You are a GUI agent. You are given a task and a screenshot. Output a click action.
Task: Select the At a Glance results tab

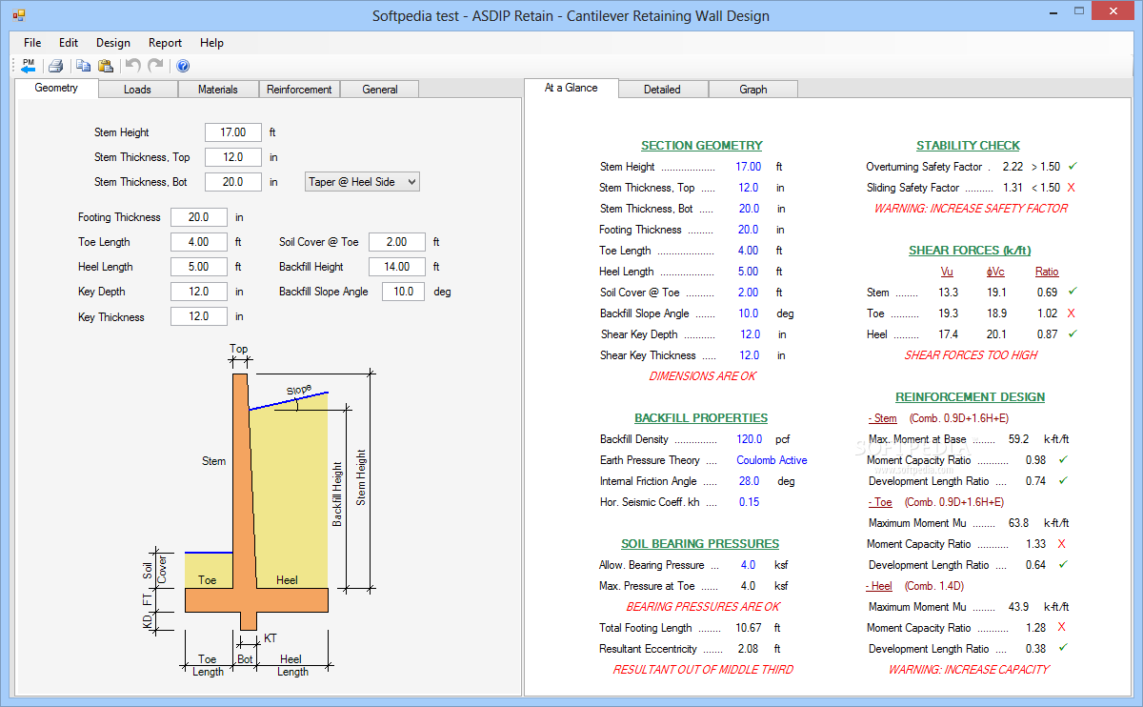pos(571,88)
